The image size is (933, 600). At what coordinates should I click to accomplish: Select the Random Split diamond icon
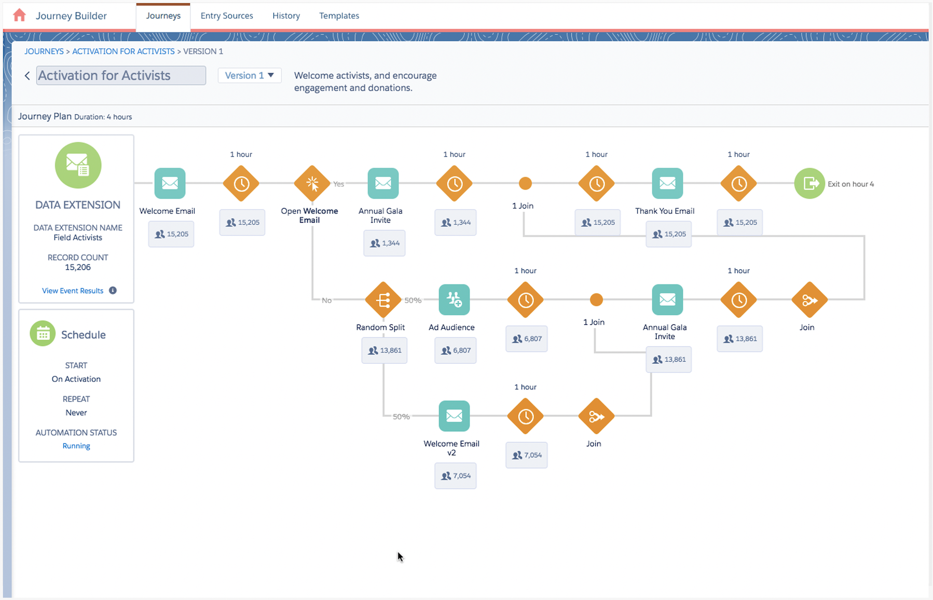[x=383, y=300]
